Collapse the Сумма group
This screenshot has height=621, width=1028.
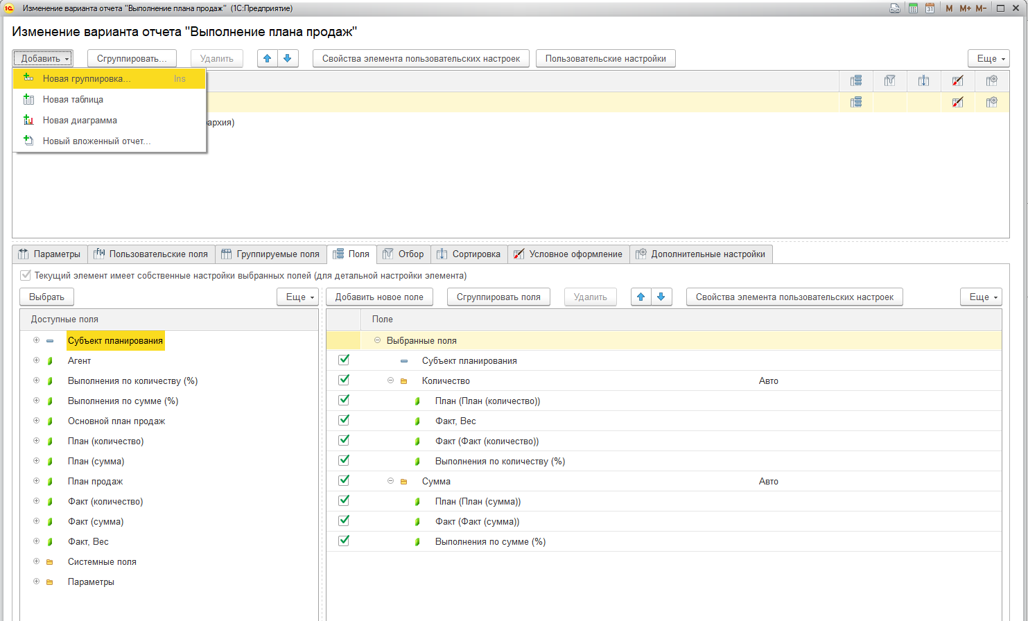[x=390, y=481]
